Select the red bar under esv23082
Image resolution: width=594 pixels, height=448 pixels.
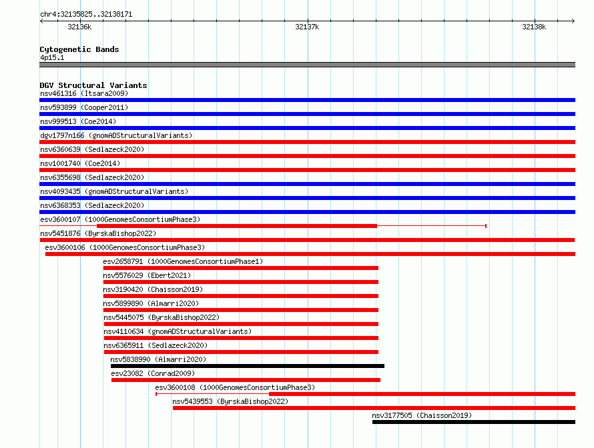(x=246, y=380)
